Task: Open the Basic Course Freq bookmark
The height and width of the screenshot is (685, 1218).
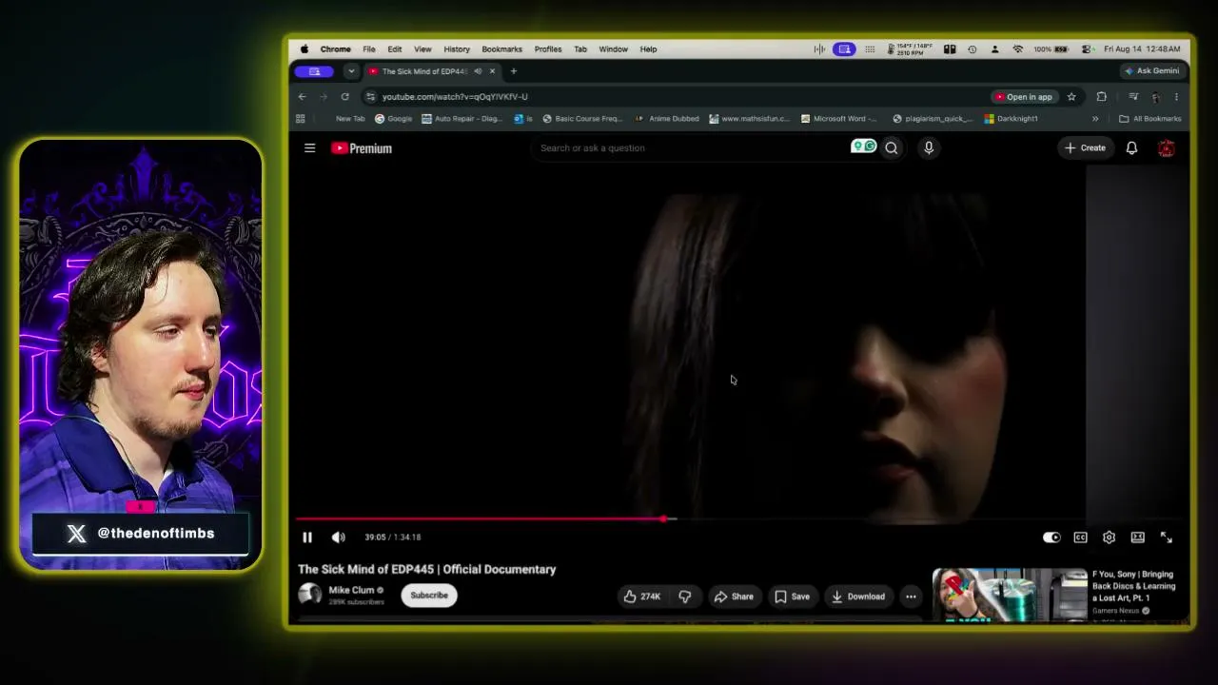Action: (582, 119)
